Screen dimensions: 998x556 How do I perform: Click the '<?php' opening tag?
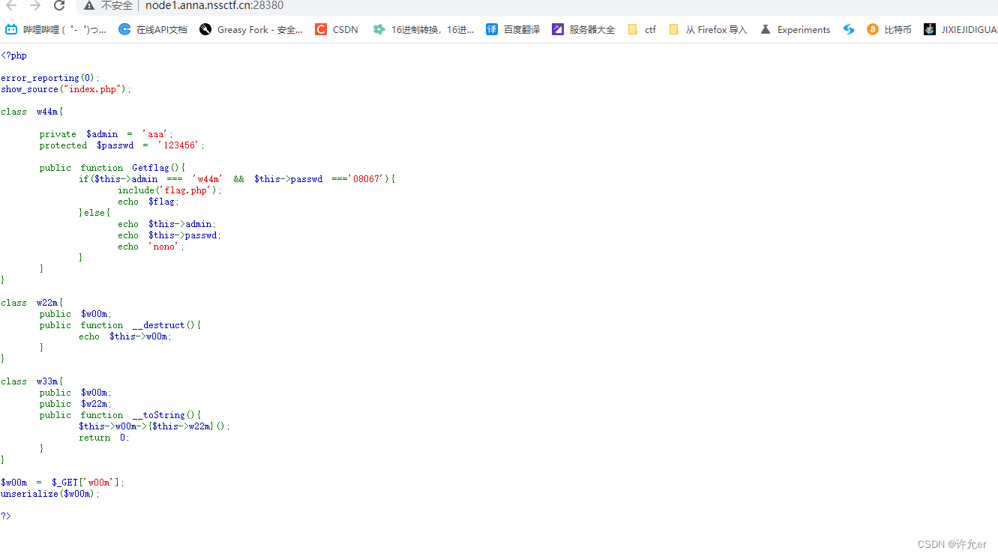point(13,55)
